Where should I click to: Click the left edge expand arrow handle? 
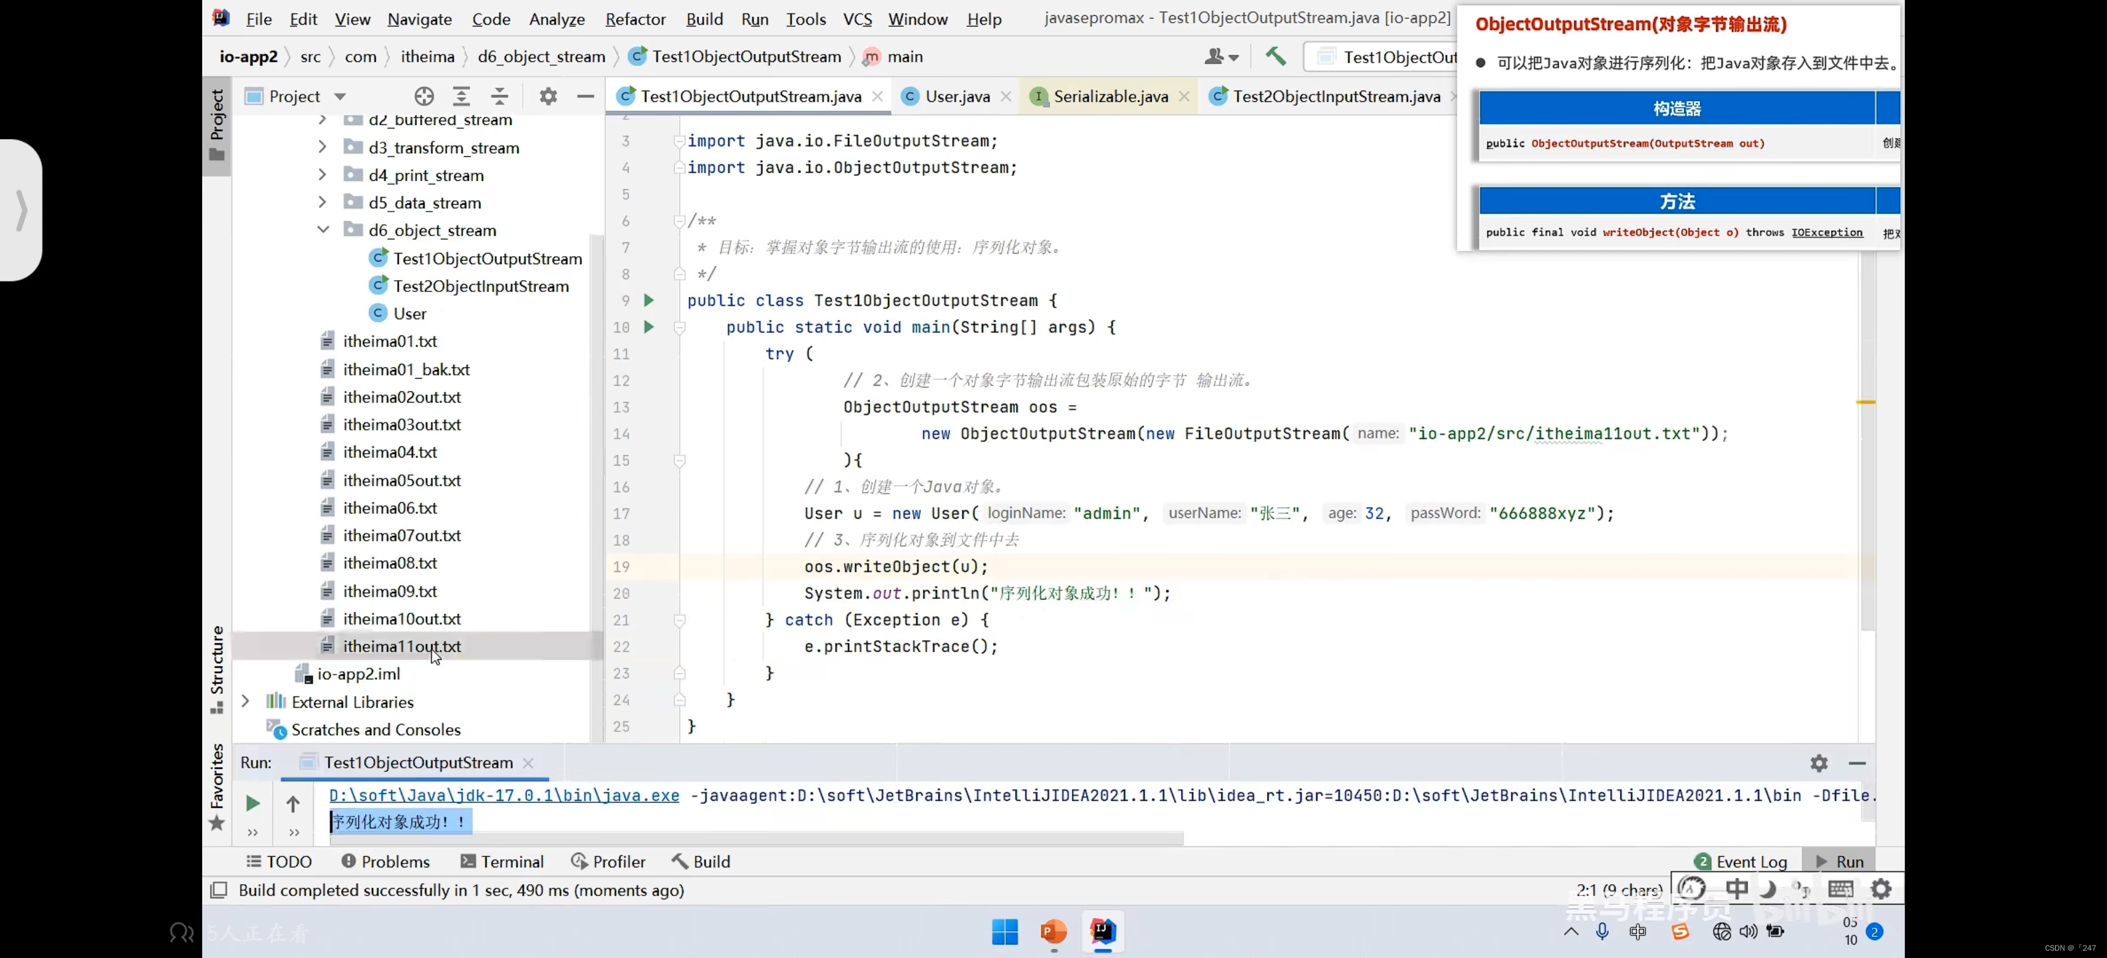[21, 210]
